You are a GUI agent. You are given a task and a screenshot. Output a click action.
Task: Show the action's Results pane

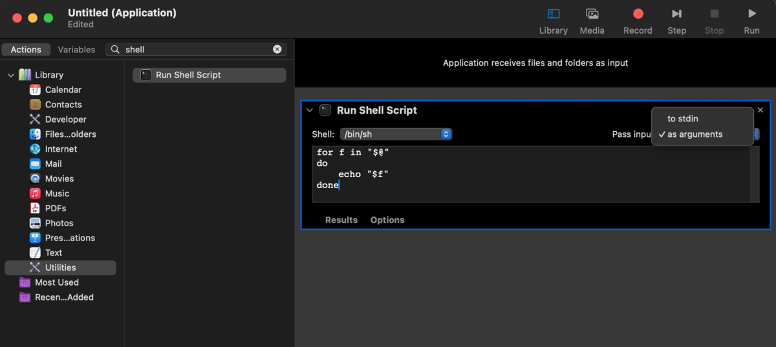coord(341,220)
